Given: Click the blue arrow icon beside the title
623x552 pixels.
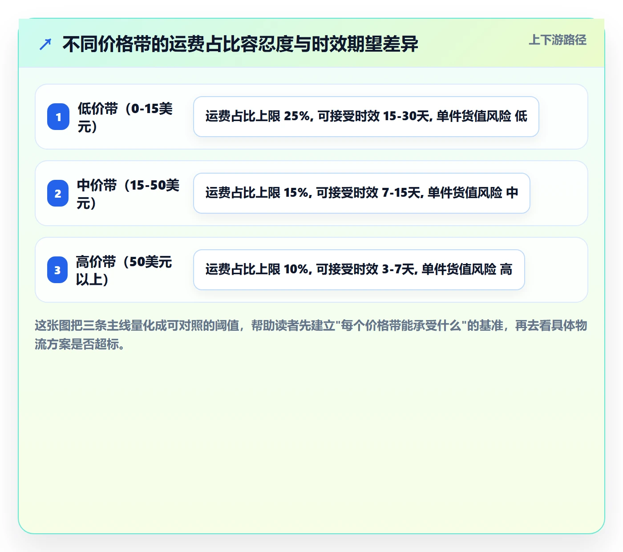Looking at the screenshot, I should pyautogui.click(x=45, y=44).
